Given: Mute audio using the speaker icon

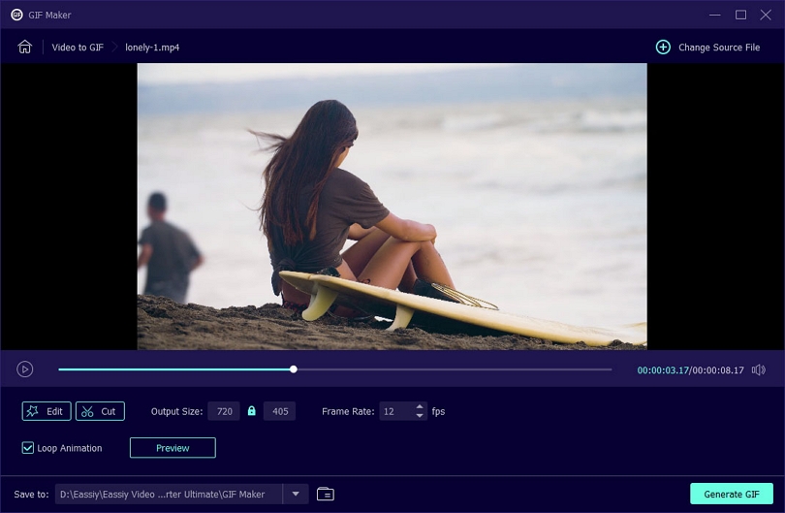Looking at the screenshot, I should pos(759,369).
